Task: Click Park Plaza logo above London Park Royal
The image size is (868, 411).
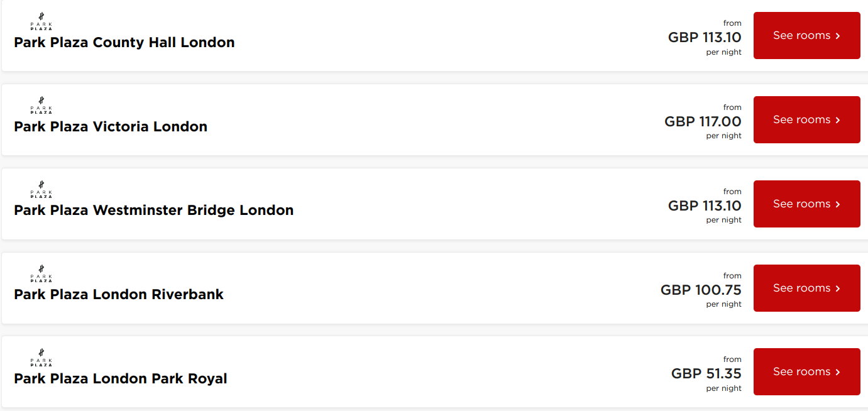Action: point(41,358)
